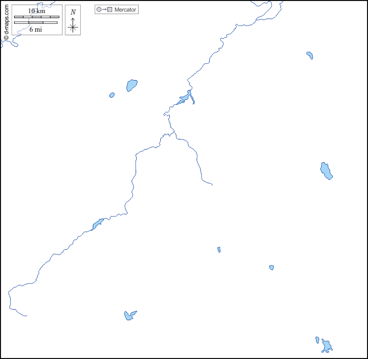Click the narrow lake on the lower river section
The height and width of the screenshot is (359, 368).
(x=98, y=224)
